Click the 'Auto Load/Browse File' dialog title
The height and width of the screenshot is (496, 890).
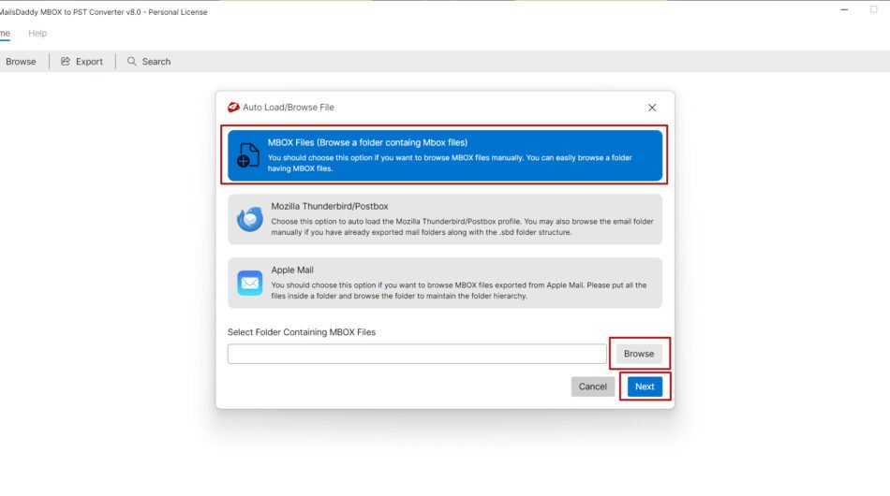[289, 107]
